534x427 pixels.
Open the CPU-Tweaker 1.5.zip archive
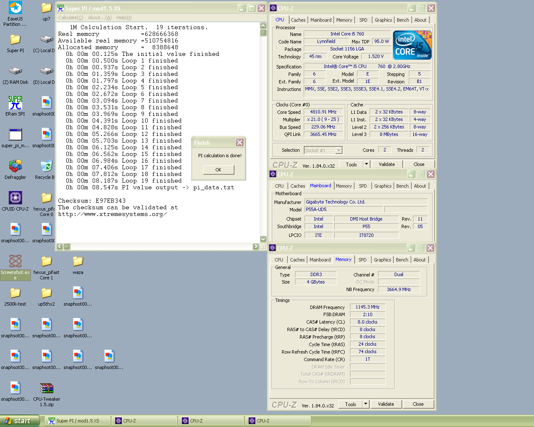click(x=46, y=394)
